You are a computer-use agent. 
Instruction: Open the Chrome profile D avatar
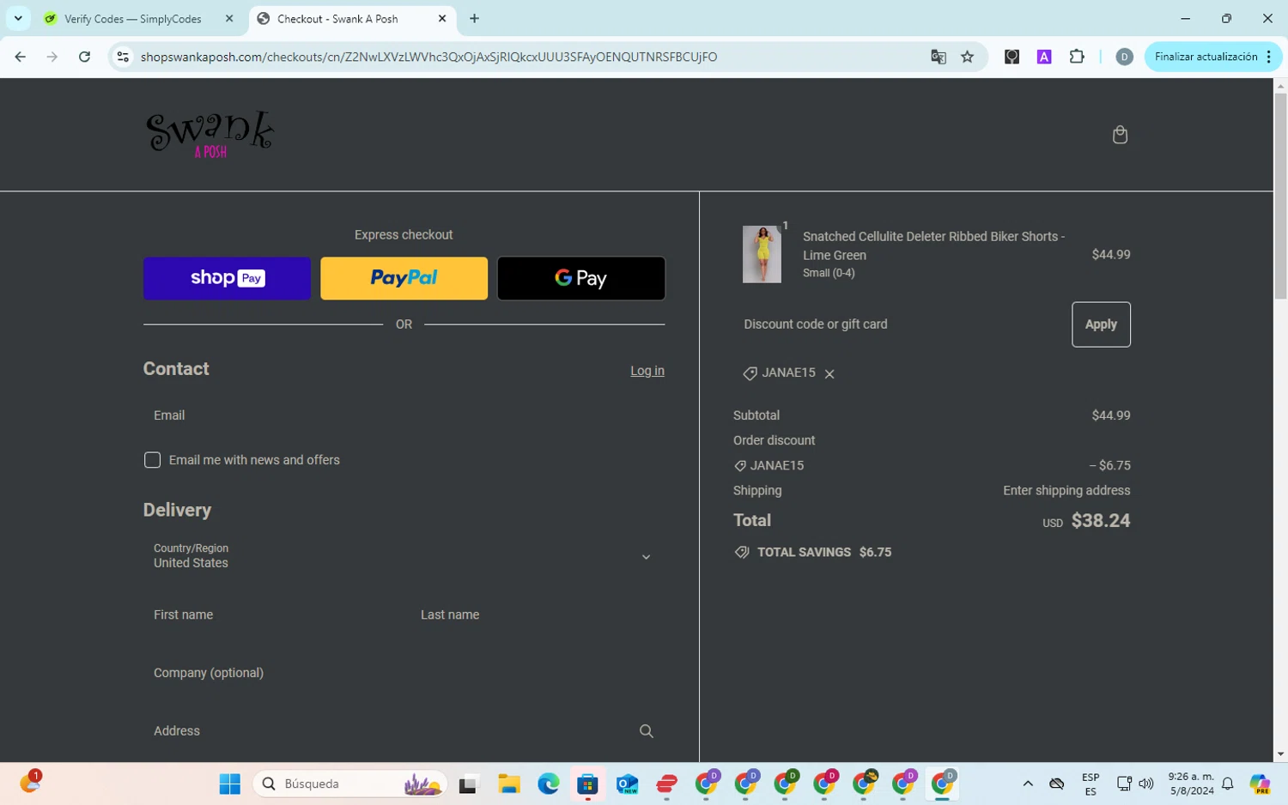tap(1124, 57)
